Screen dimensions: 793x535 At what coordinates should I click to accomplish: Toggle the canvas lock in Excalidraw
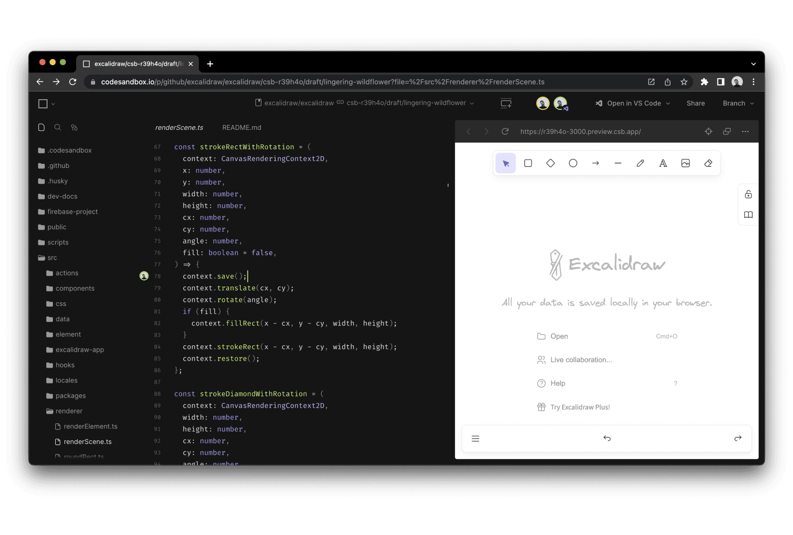[x=748, y=194]
